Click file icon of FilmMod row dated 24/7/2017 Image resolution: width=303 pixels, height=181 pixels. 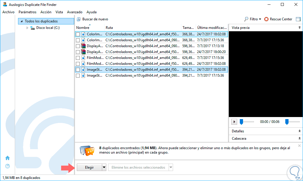[83, 64]
